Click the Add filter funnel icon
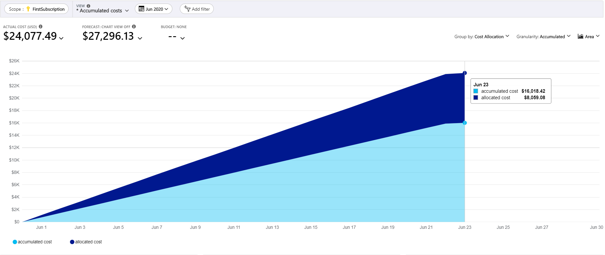This screenshot has height=255, width=605. point(187,9)
